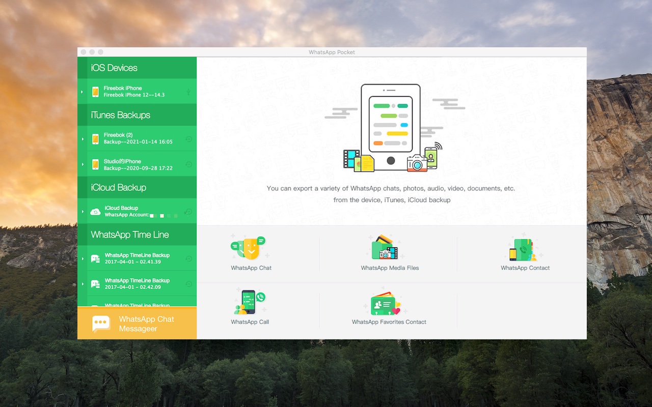
Task: Click restore icon on TimeLine Backup 02.41.39
Action: click(x=188, y=258)
